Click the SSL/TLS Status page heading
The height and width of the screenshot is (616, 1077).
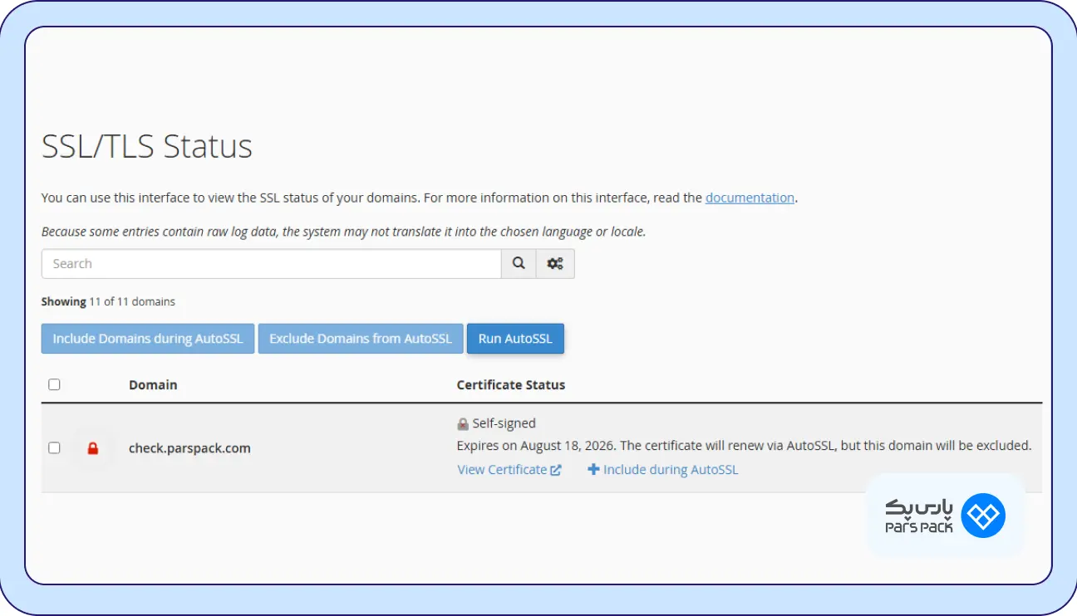[147, 147]
